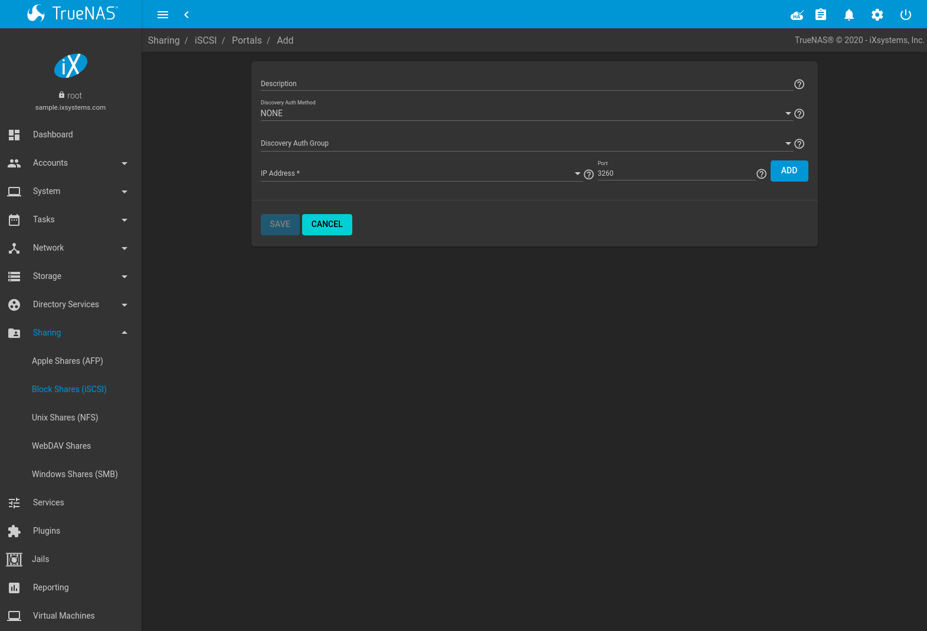
Task: Open the IP Address dropdown
Action: click(x=421, y=173)
